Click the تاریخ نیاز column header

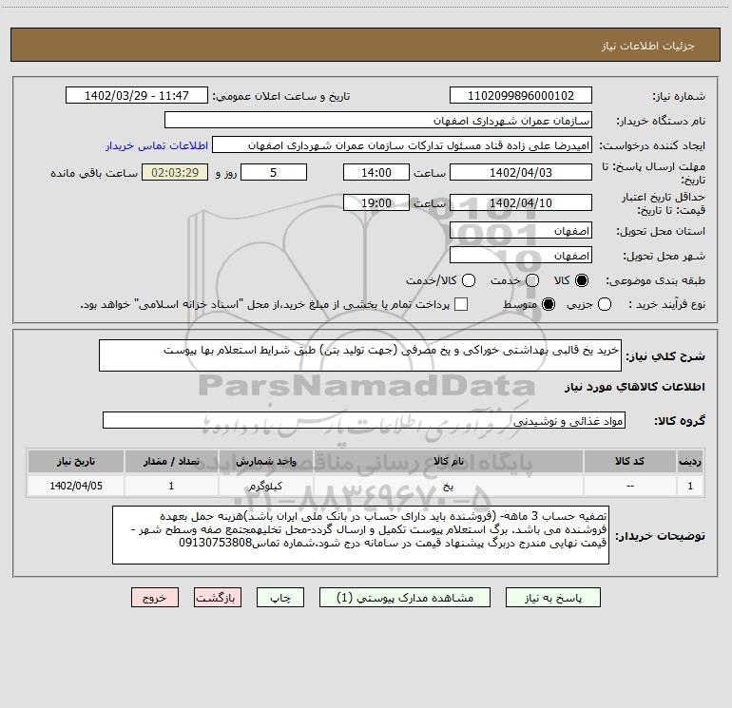click(76, 462)
